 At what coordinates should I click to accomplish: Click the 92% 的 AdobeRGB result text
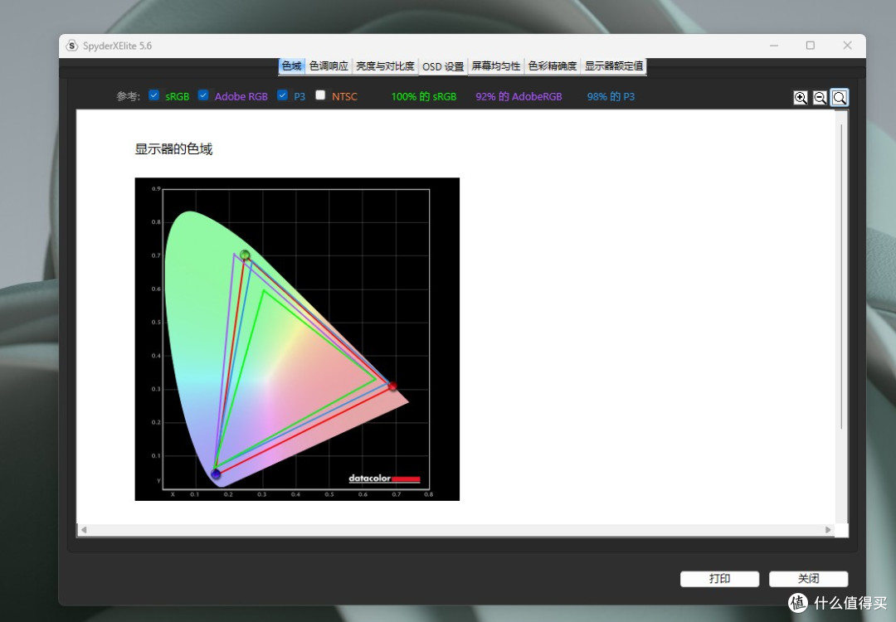click(519, 96)
